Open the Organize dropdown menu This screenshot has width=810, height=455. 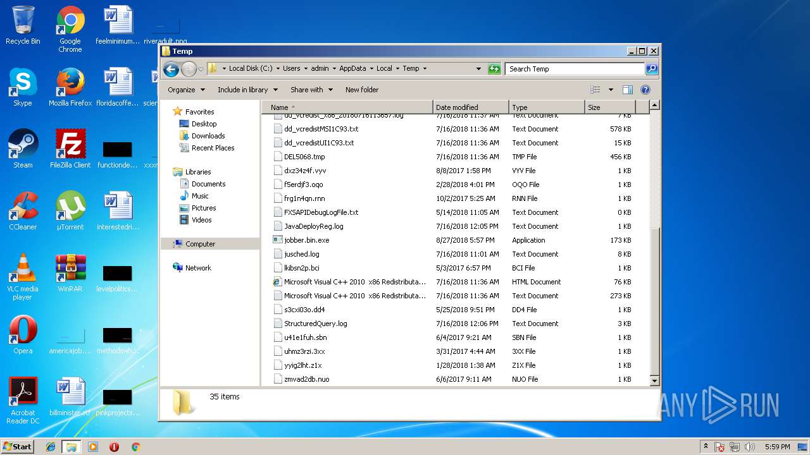tap(187, 90)
